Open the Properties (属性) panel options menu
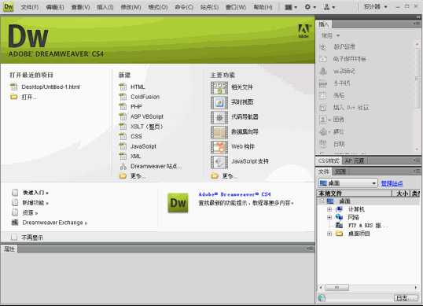Viewport: 423px width, 306px height. 311,249
